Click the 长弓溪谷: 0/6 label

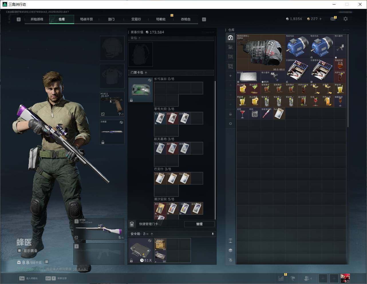click(164, 79)
